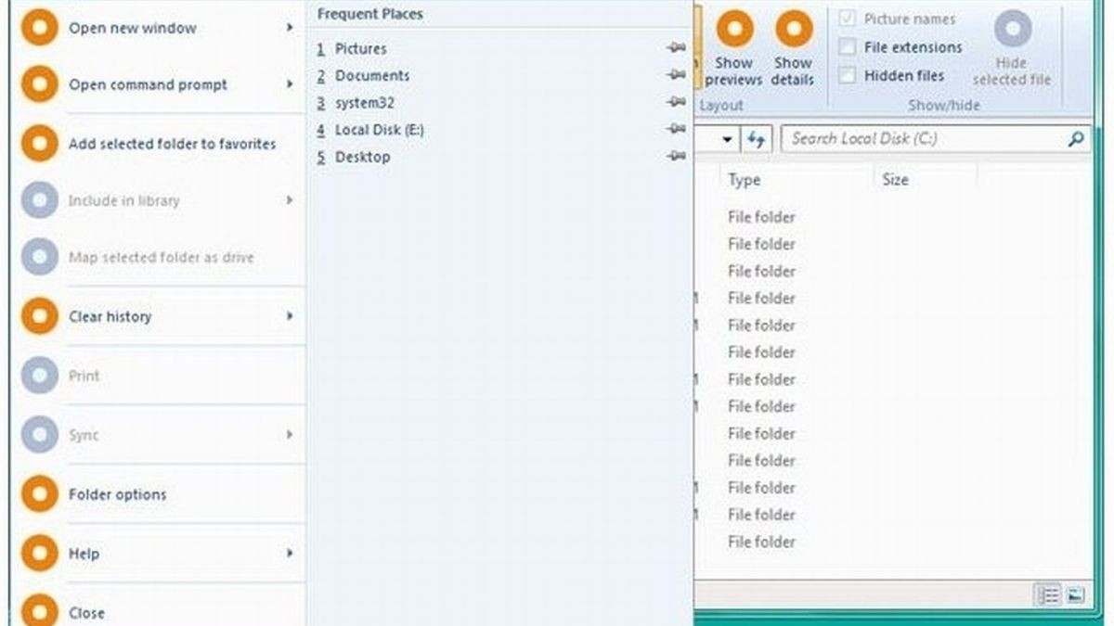Open Local Disk (E:) from Frequent Places
This screenshot has height=626, width=1114.
[x=379, y=130]
